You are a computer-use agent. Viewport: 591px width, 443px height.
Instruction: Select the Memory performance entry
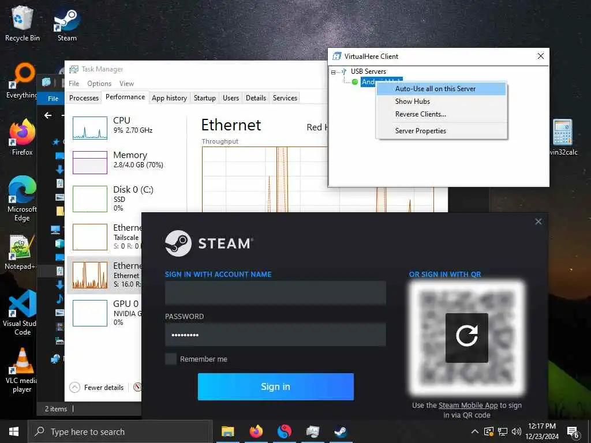pos(126,162)
